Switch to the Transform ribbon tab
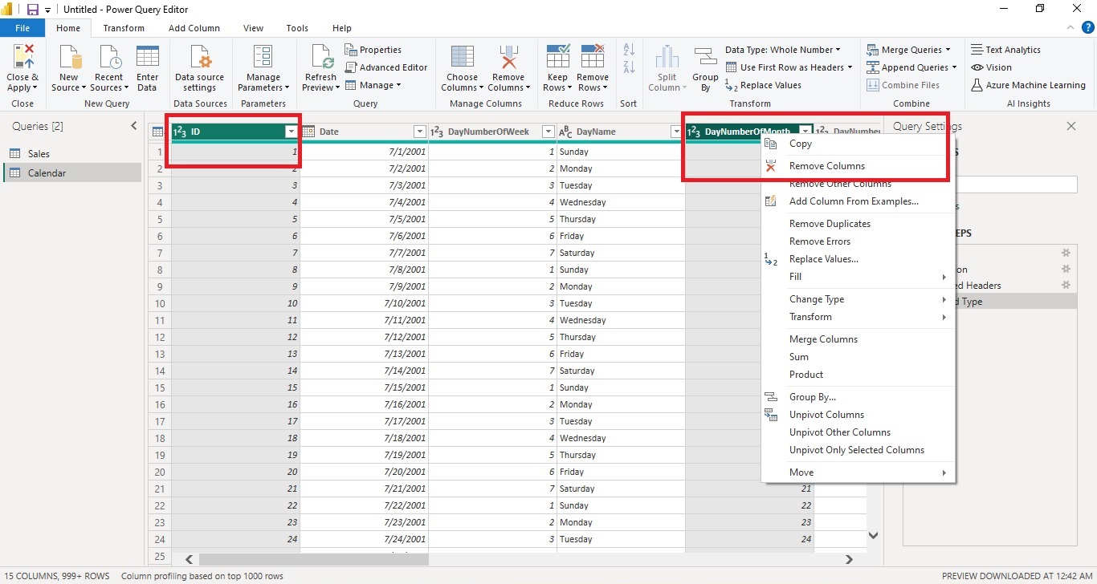This screenshot has height=584, width=1097. pos(124,27)
